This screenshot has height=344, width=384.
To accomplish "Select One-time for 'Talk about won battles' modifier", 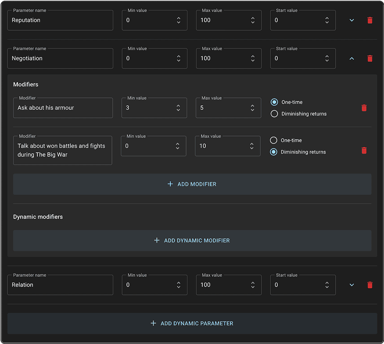I will [x=273, y=140].
